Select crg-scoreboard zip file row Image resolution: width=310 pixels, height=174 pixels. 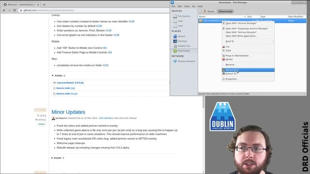(x=252, y=21)
